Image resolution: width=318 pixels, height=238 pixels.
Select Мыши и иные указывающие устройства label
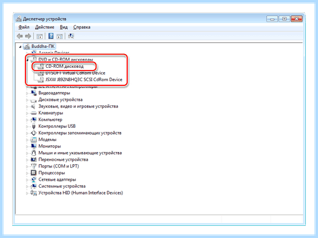[x=80, y=153]
